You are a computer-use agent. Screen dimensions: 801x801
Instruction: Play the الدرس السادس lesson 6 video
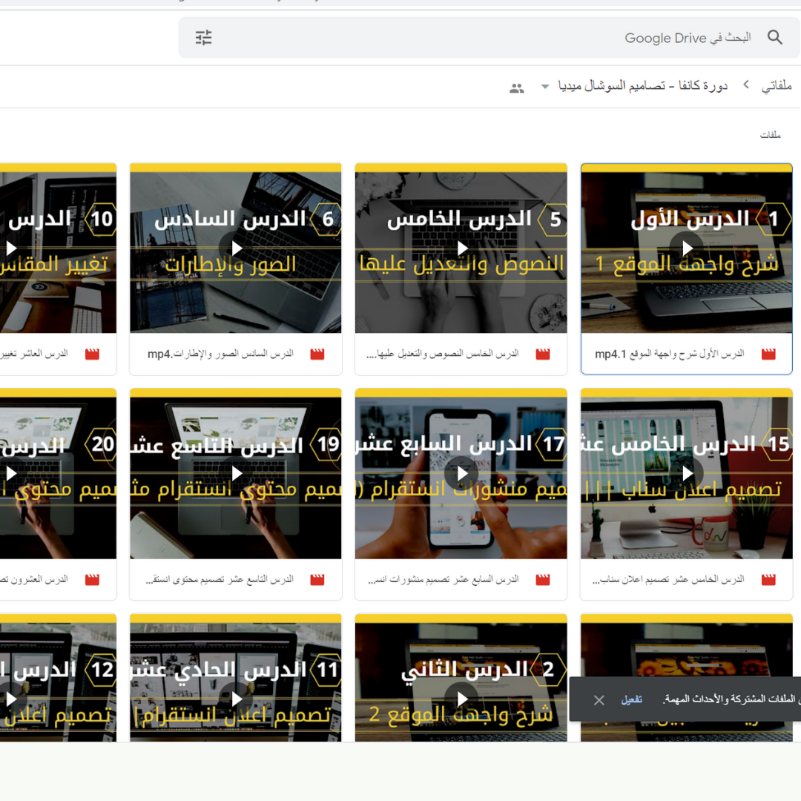(x=236, y=248)
